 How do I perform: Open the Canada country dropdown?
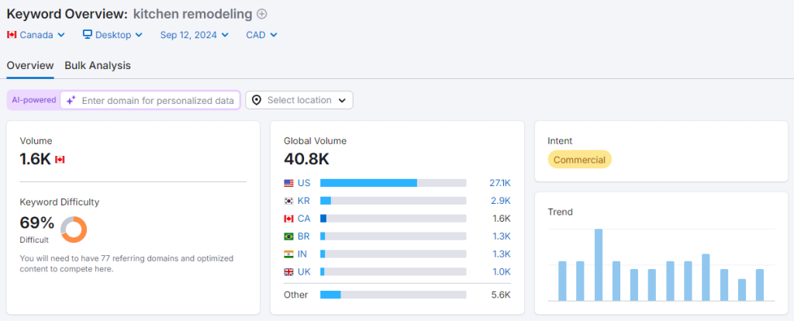click(x=36, y=35)
